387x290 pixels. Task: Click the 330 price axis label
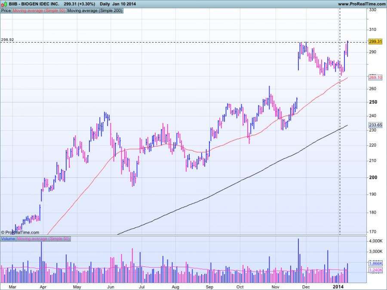tap(373, 10)
